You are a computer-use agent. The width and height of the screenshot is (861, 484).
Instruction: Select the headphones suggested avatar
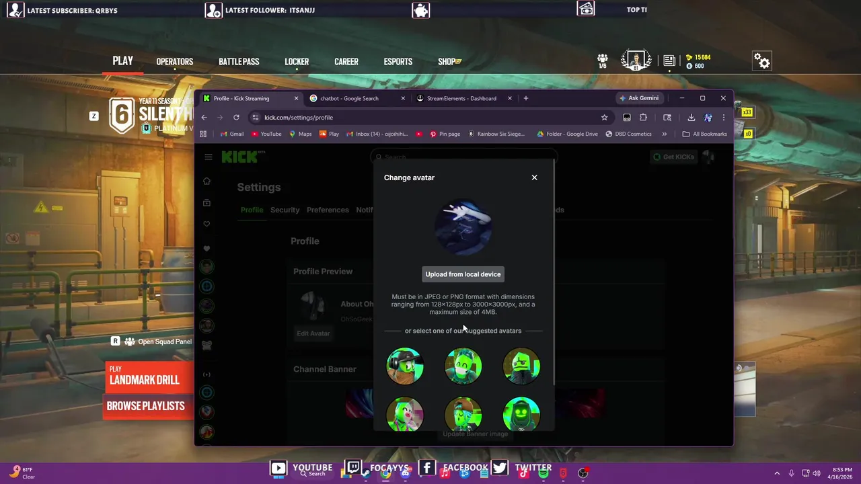pos(405,366)
